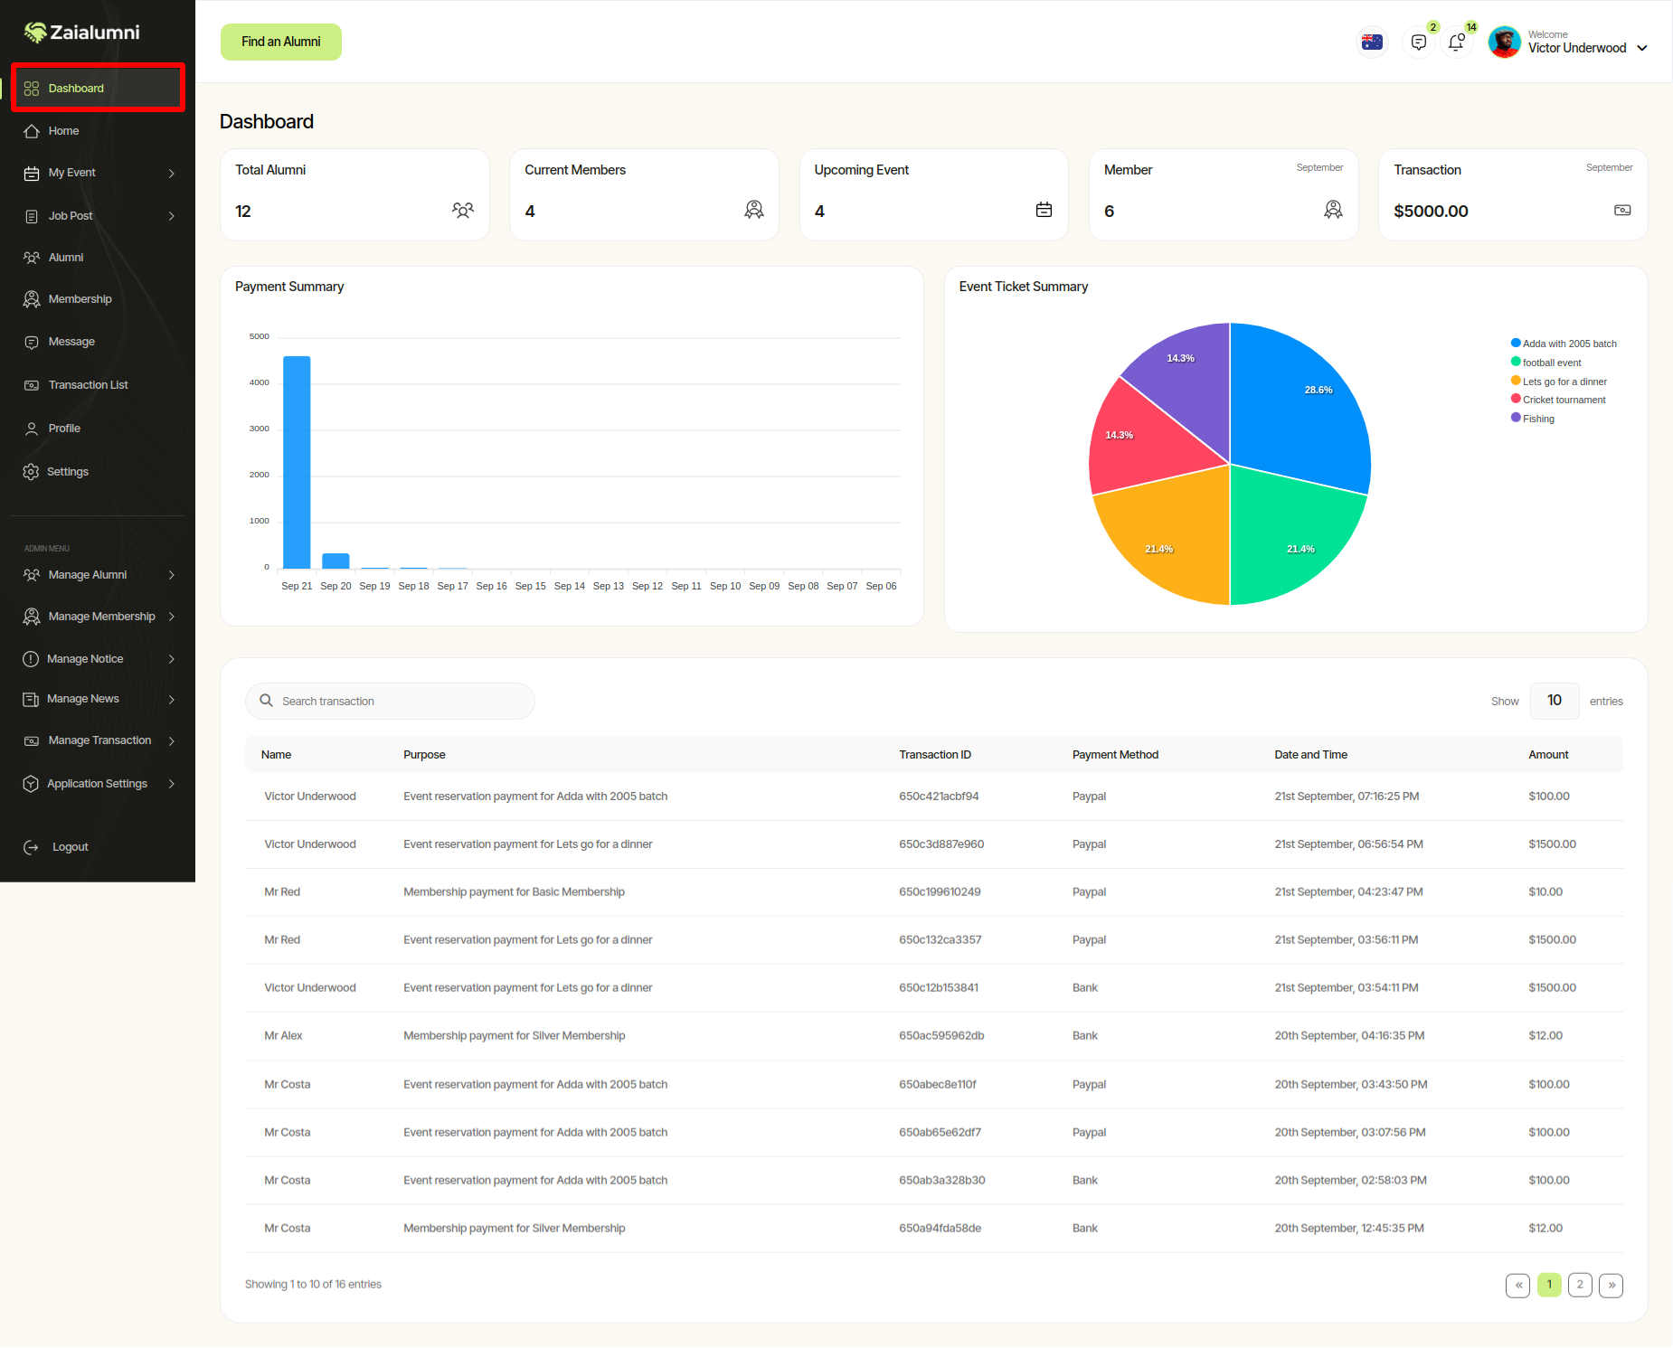This screenshot has width=1673, height=1348.
Task: Toggle football event legend entry
Action: [x=1546, y=363]
